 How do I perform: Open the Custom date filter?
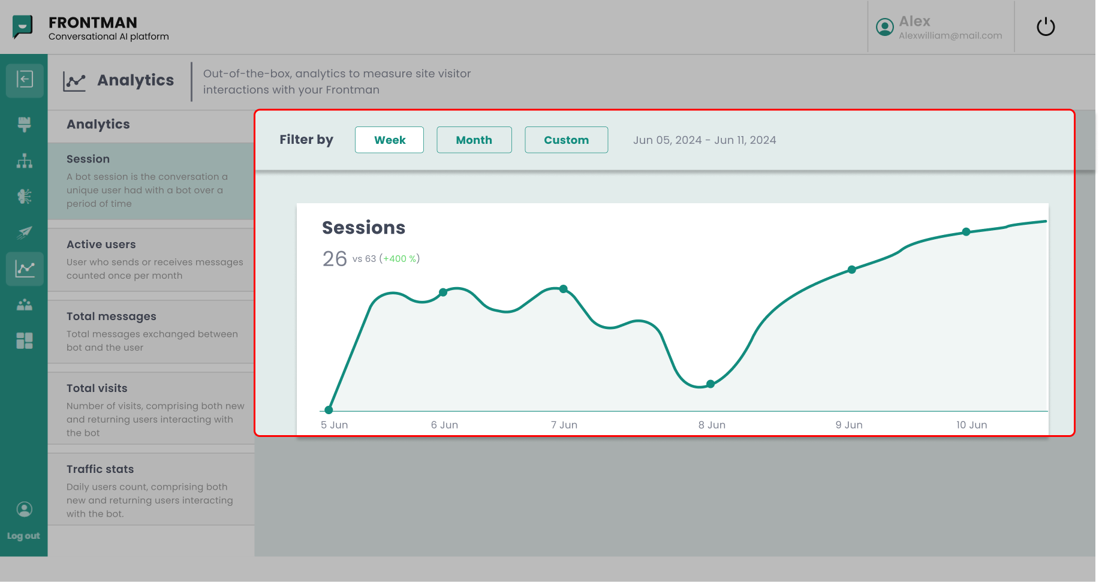click(x=566, y=140)
